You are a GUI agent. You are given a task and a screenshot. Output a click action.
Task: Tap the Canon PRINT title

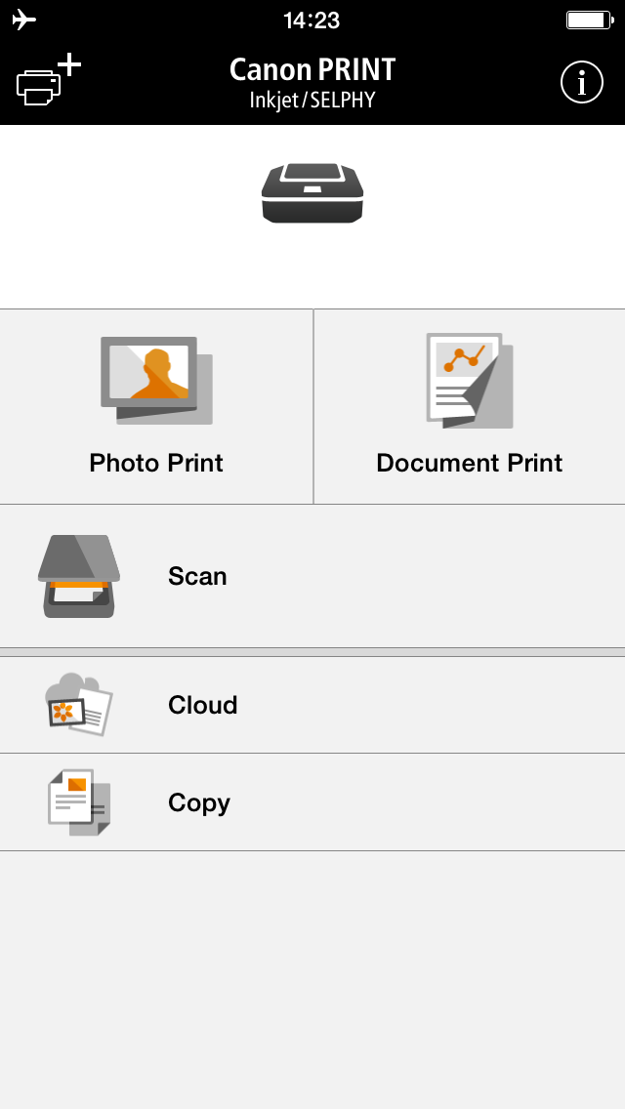312,69
